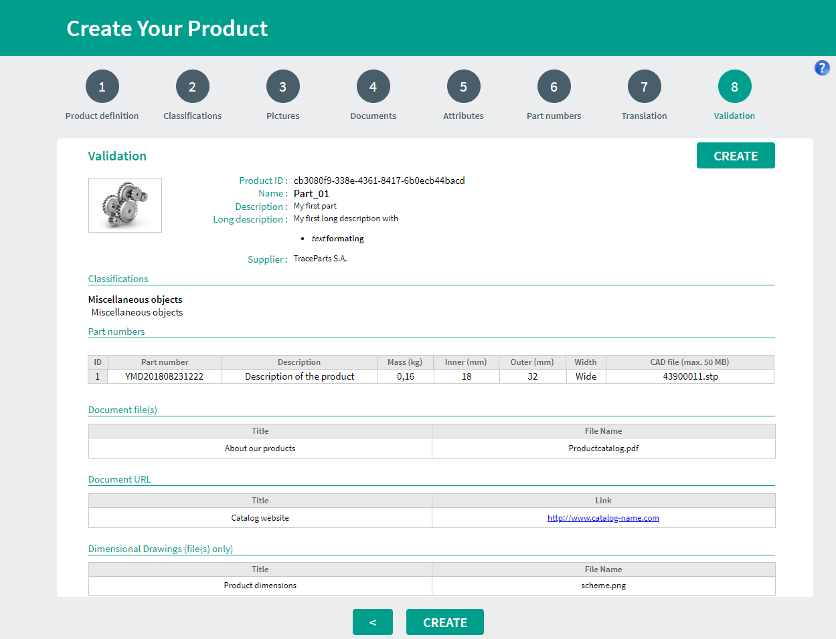Go back with the < button

[372, 622]
